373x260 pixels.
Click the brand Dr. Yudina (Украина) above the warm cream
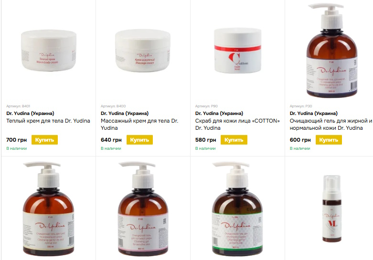[30, 114]
